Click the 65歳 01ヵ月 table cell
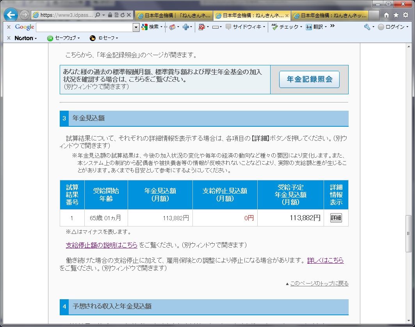 point(106,218)
